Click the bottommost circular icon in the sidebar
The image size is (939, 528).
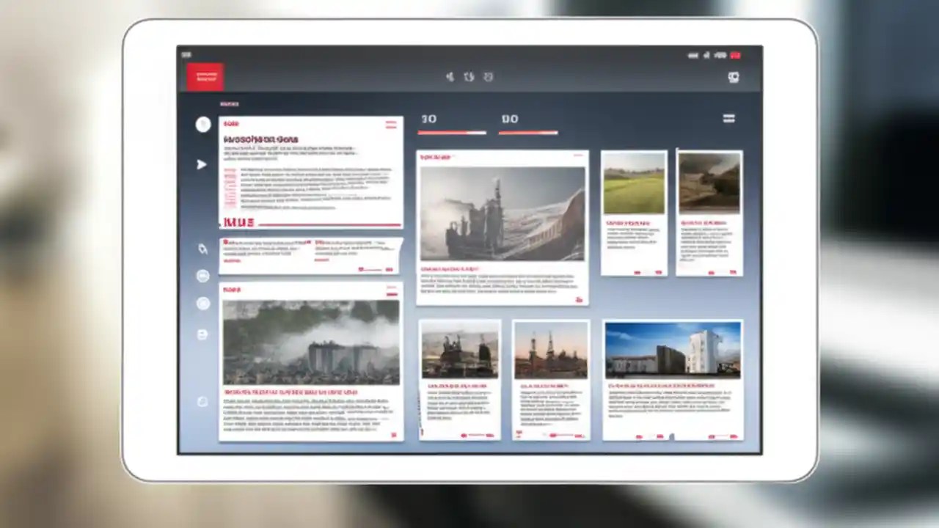203,401
